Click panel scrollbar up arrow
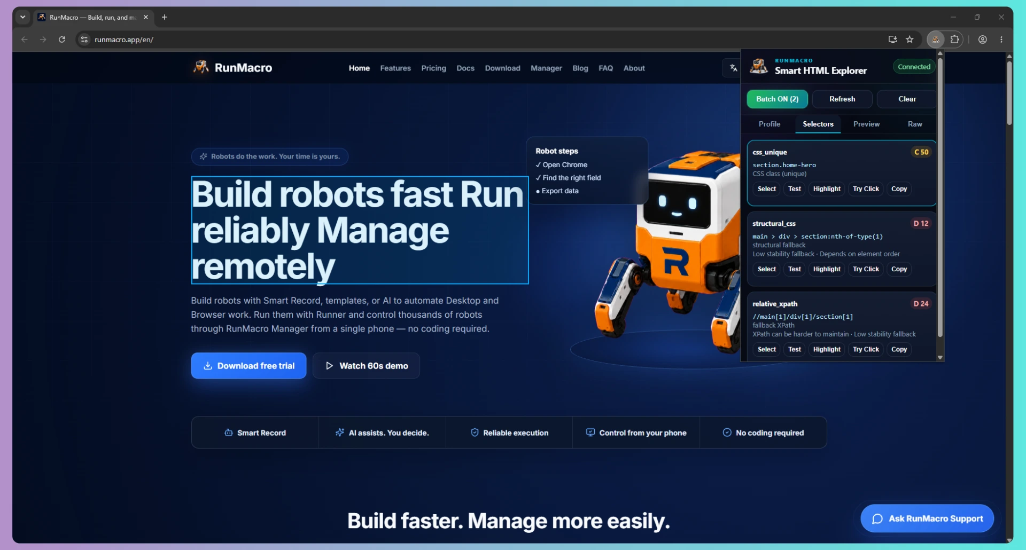The width and height of the screenshot is (1026, 550). [x=940, y=53]
